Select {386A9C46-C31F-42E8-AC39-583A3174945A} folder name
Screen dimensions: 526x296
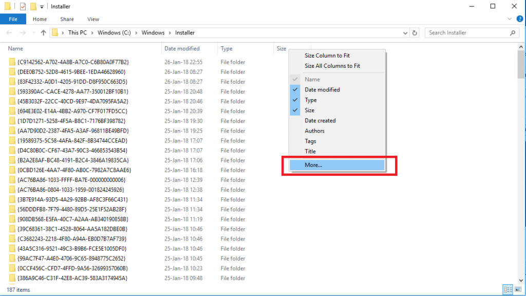tap(72, 278)
